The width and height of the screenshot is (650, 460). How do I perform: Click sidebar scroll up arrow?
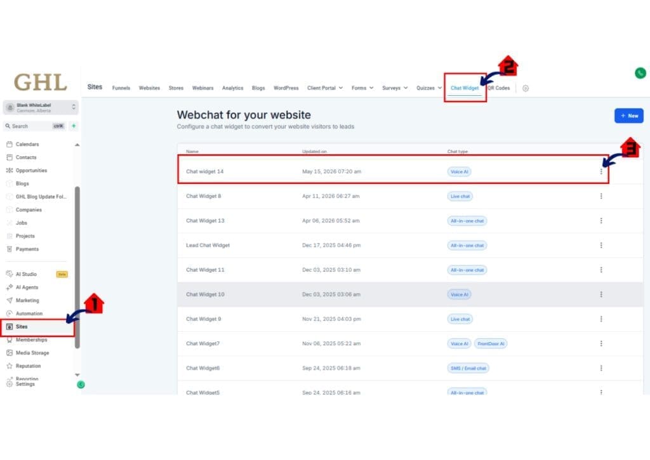[x=77, y=145]
